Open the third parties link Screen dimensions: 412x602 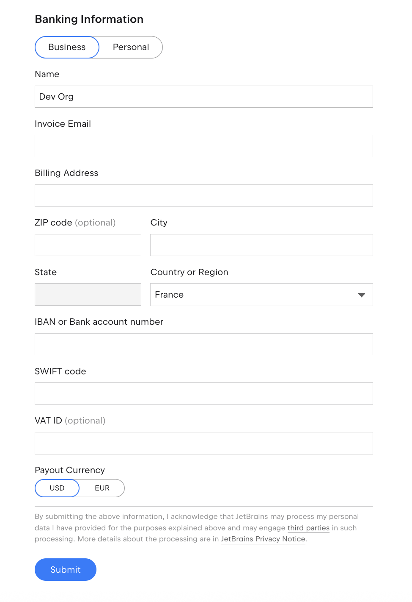pyautogui.click(x=308, y=528)
